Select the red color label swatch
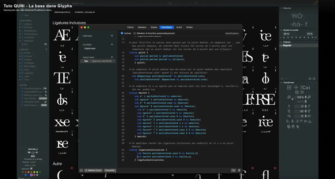The height and width of the screenshot is (179, 335). [26, 172]
